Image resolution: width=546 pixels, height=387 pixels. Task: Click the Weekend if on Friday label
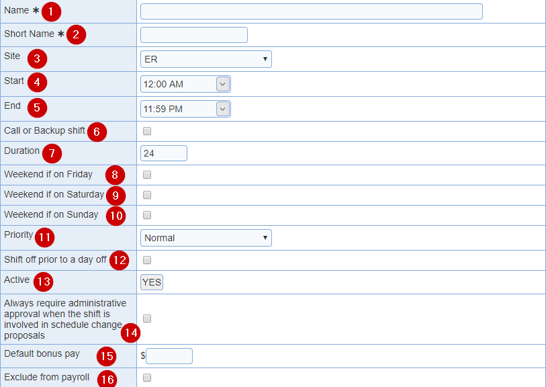pos(48,174)
